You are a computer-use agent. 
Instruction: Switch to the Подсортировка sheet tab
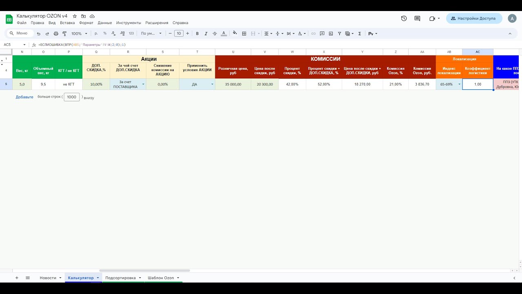coord(120,278)
